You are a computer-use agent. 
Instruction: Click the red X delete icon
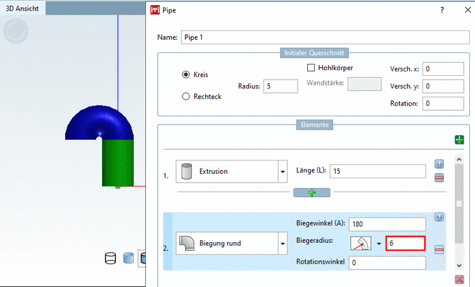[459, 279]
